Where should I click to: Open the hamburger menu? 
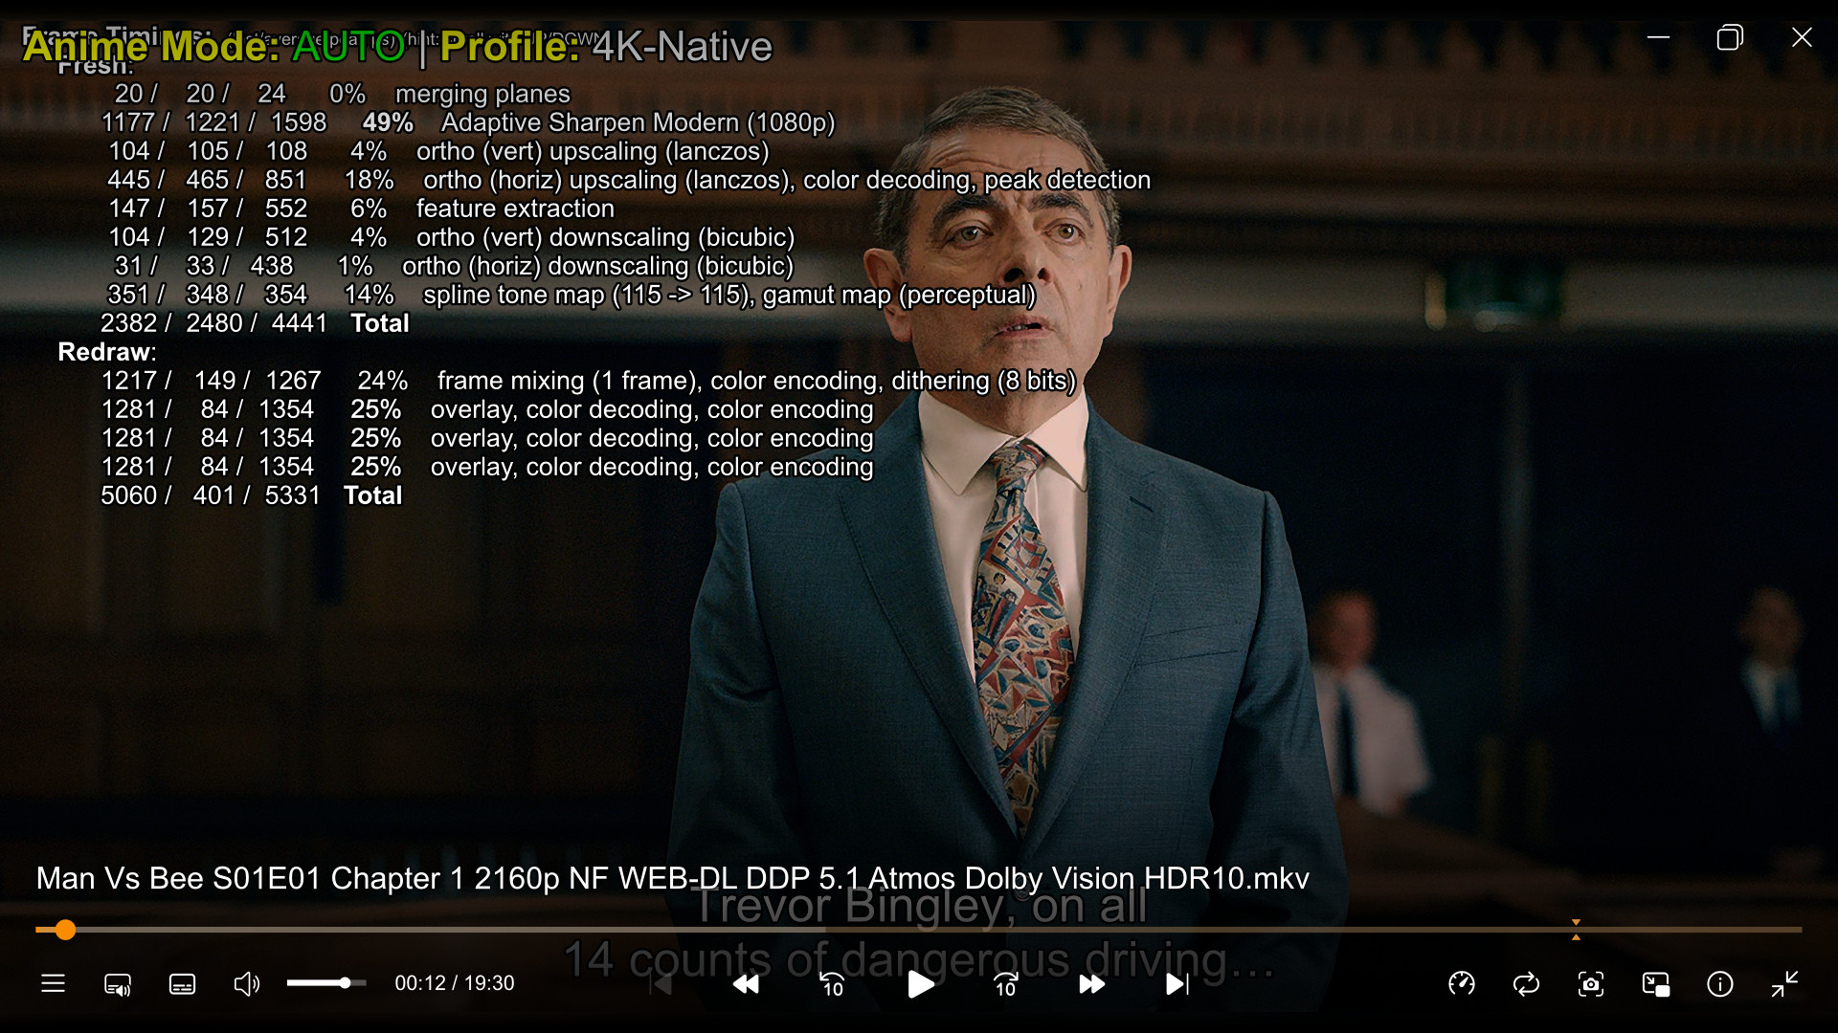point(53,983)
